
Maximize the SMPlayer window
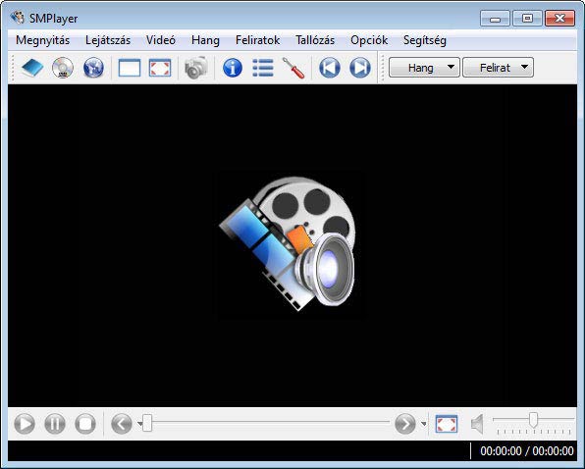[527, 19]
